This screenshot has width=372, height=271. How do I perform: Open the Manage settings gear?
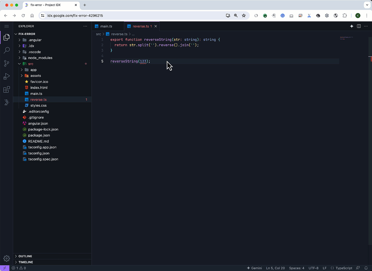pyautogui.click(x=7, y=258)
